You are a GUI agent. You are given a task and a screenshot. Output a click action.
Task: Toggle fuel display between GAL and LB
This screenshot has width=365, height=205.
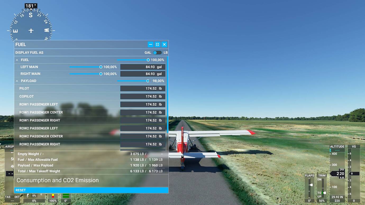157,53
